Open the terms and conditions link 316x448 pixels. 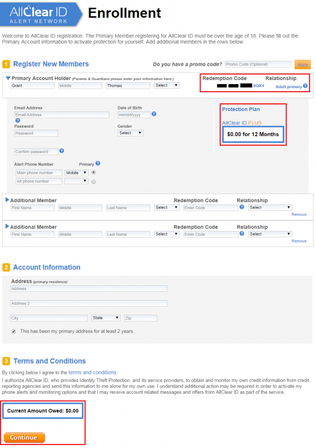click(x=92, y=372)
